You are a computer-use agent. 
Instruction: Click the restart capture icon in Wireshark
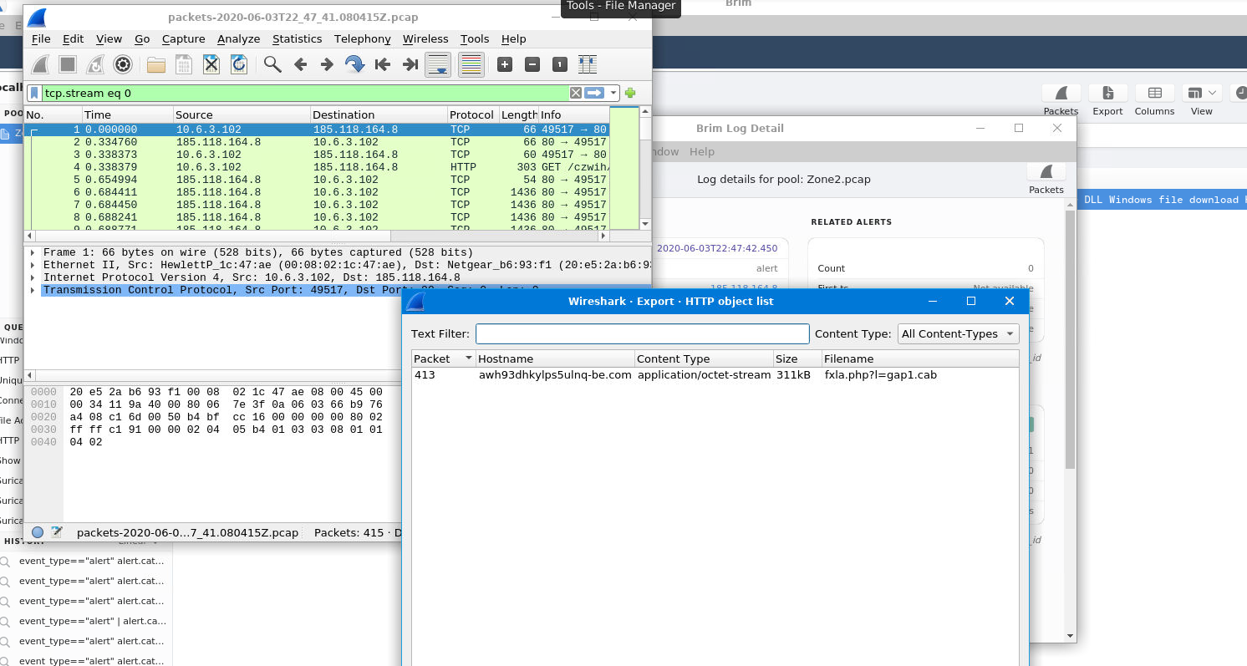point(95,64)
